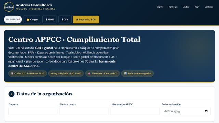The height and width of the screenshot is (123, 219).
Task: Click the Radar madurez global badge
Action: click(x=138, y=73)
